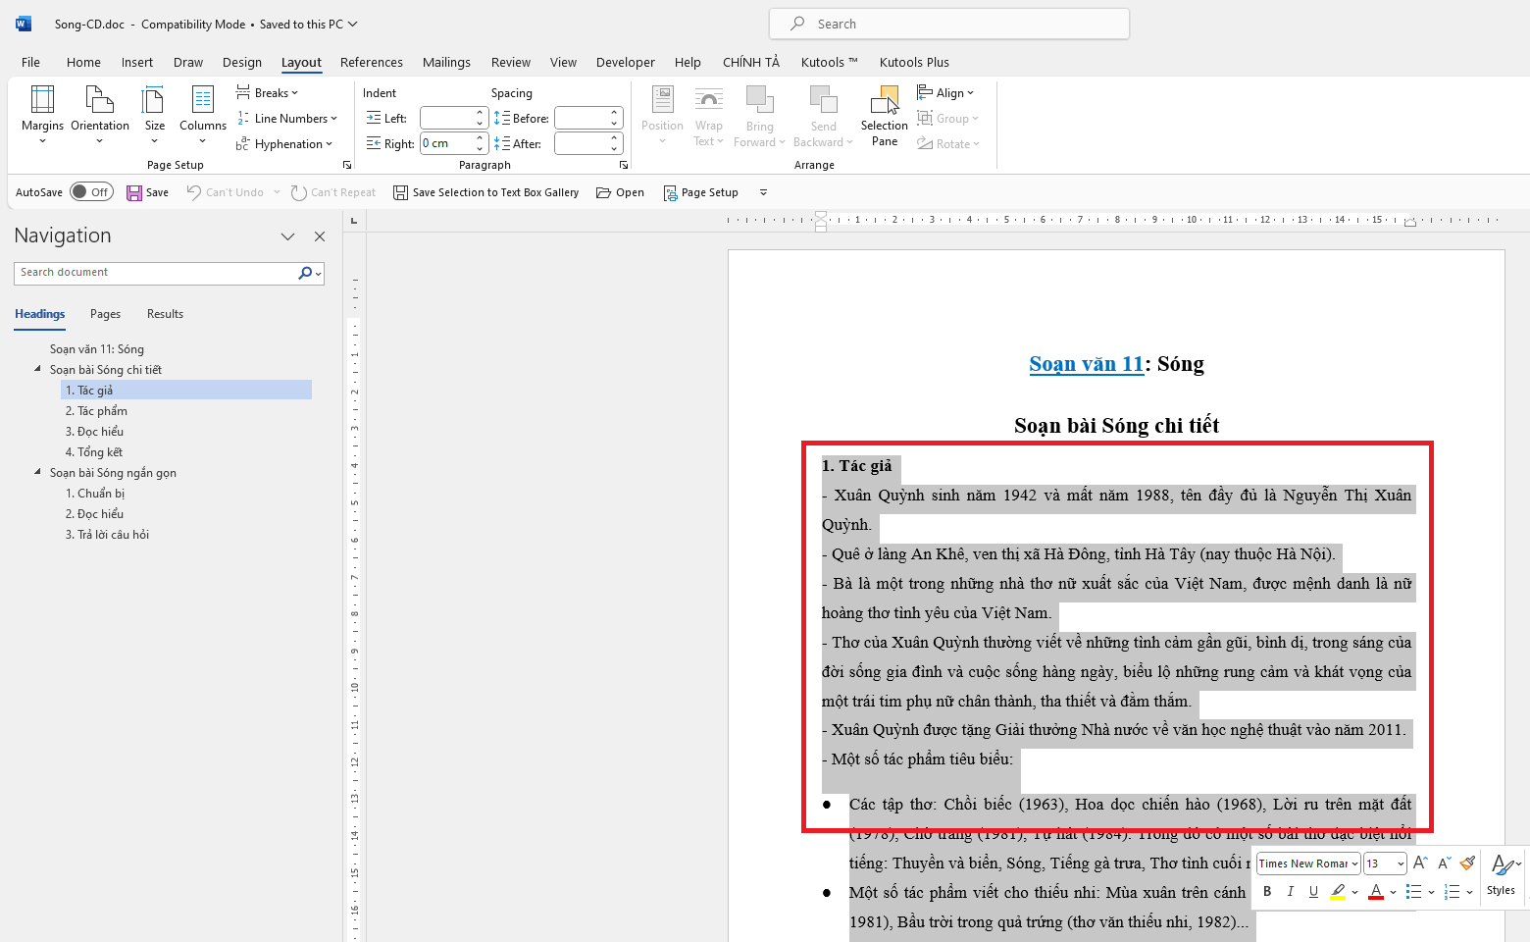This screenshot has height=942, width=1530.
Task: Increase Spacing After with up arrow
Action: point(615,138)
